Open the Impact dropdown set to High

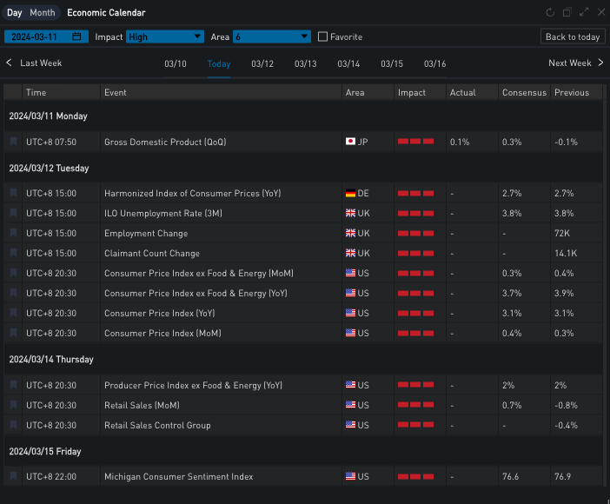(164, 36)
